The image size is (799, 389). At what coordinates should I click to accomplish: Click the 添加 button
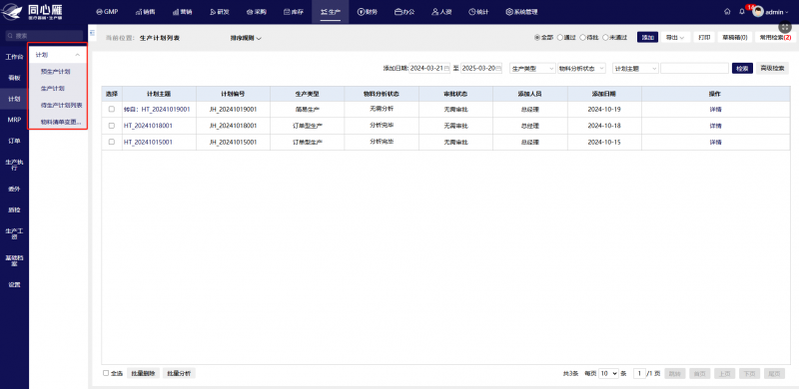coord(647,38)
